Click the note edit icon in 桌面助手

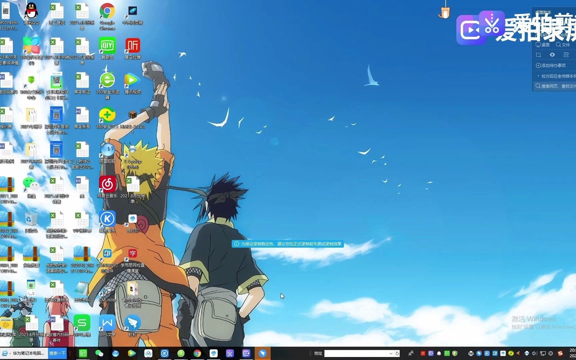coord(566,55)
